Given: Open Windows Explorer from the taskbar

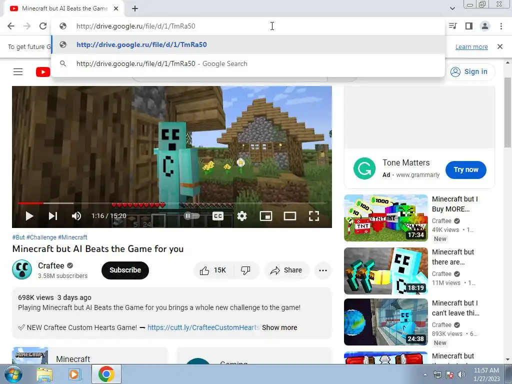Looking at the screenshot, I should pos(44,374).
